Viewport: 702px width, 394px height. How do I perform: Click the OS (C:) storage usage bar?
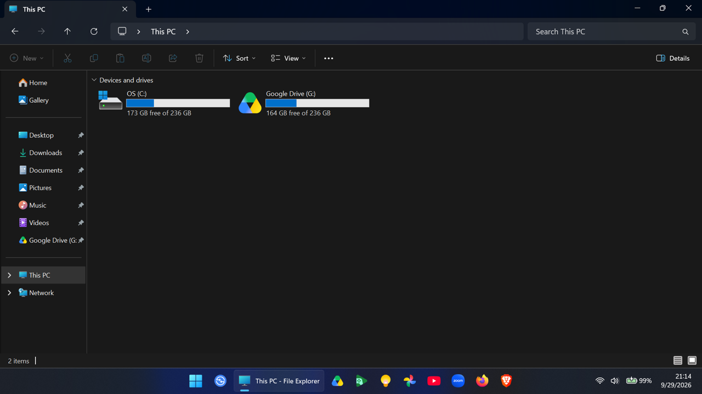coord(178,103)
